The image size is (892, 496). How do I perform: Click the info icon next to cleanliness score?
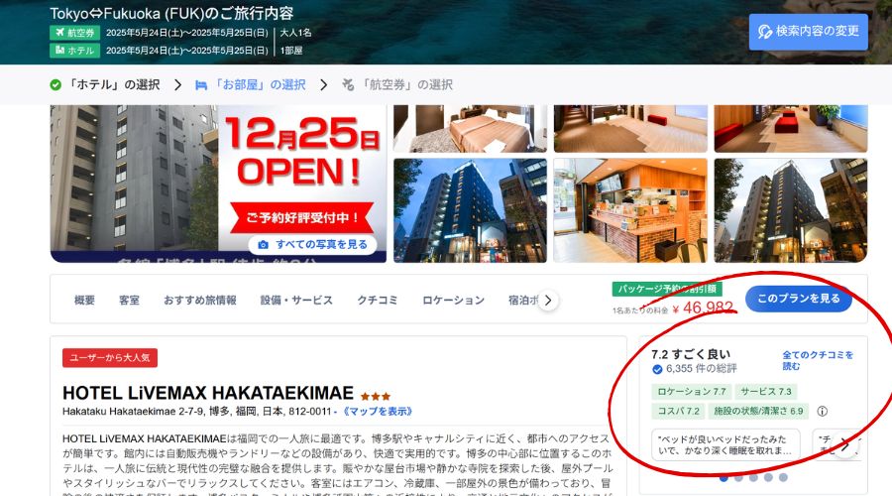coord(822,411)
